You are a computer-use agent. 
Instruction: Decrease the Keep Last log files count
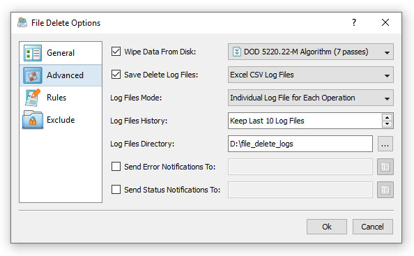(387, 124)
